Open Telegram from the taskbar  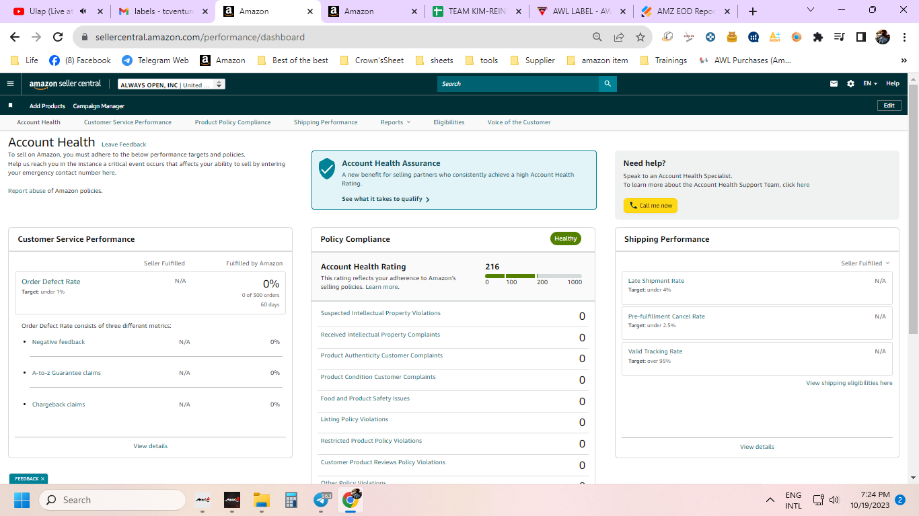[x=322, y=500]
